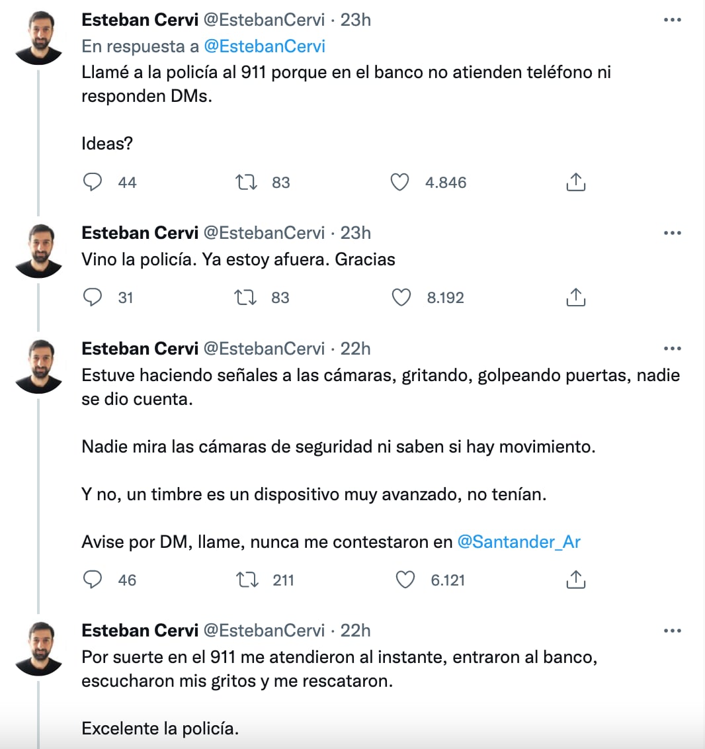705x749 pixels.
Task: Like the 'Vino la policía. Ya estoy afuera' tweet
Action: 401,297
